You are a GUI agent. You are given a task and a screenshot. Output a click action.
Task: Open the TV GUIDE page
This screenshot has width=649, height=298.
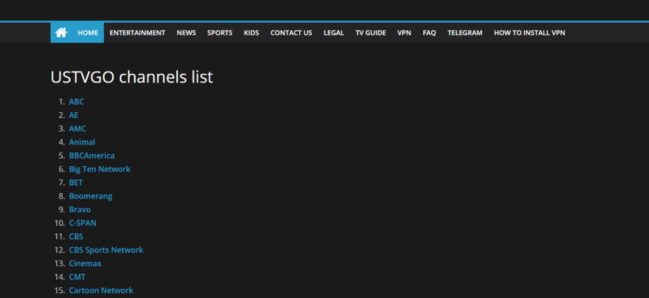(370, 33)
